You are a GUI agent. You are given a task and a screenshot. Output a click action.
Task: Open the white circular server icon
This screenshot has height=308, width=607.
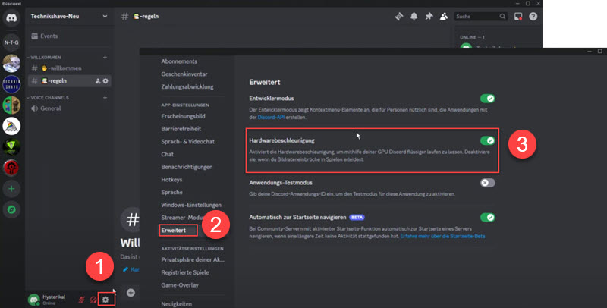coord(11,126)
